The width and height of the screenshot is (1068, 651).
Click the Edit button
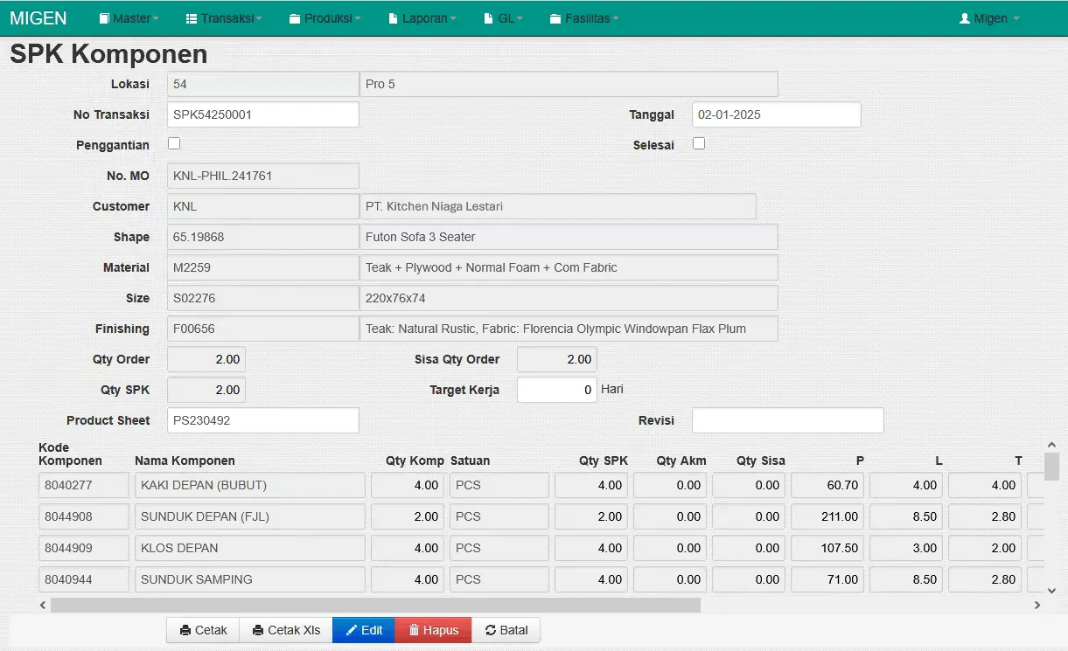(364, 630)
